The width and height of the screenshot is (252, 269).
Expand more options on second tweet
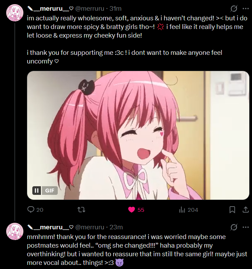tap(246, 227)
